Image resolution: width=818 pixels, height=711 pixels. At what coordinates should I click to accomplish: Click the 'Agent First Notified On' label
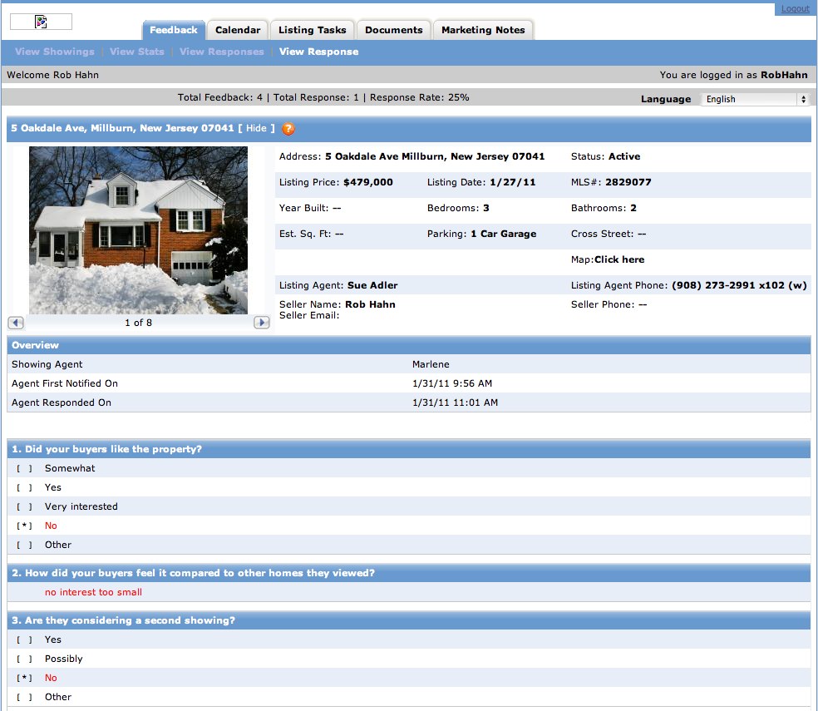(65, 383)
